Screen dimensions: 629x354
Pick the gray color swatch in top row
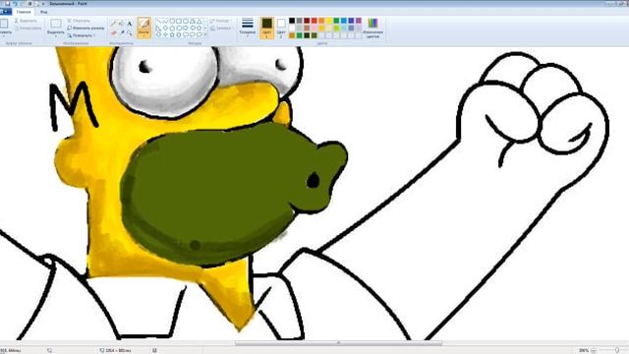click(299, 21)
